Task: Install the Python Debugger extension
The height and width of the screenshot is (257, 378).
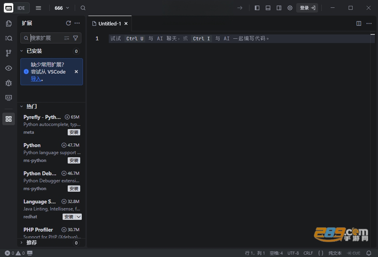Action: (74, 189)
